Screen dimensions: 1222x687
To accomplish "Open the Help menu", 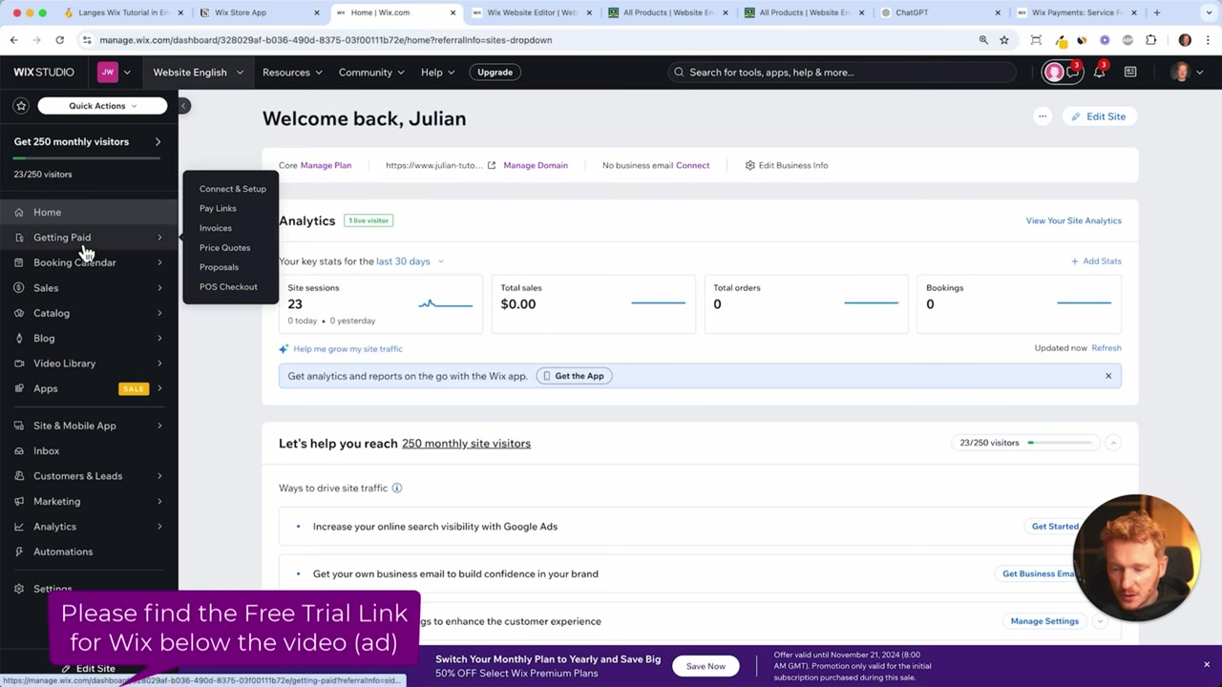I will pyautogui.click(x=438, y=73).
